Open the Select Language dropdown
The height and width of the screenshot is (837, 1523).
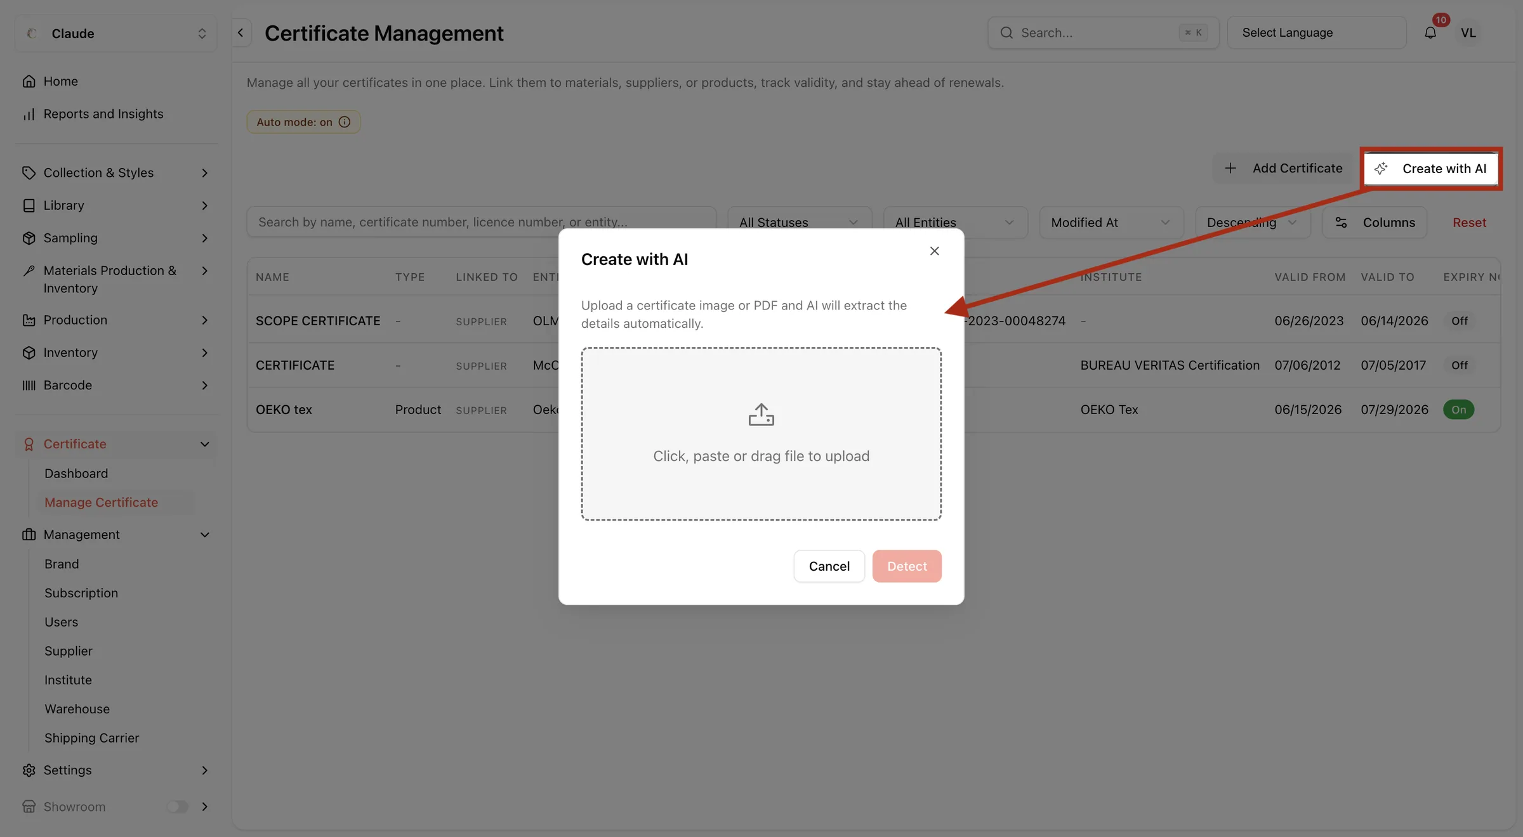coord(1317,33)
